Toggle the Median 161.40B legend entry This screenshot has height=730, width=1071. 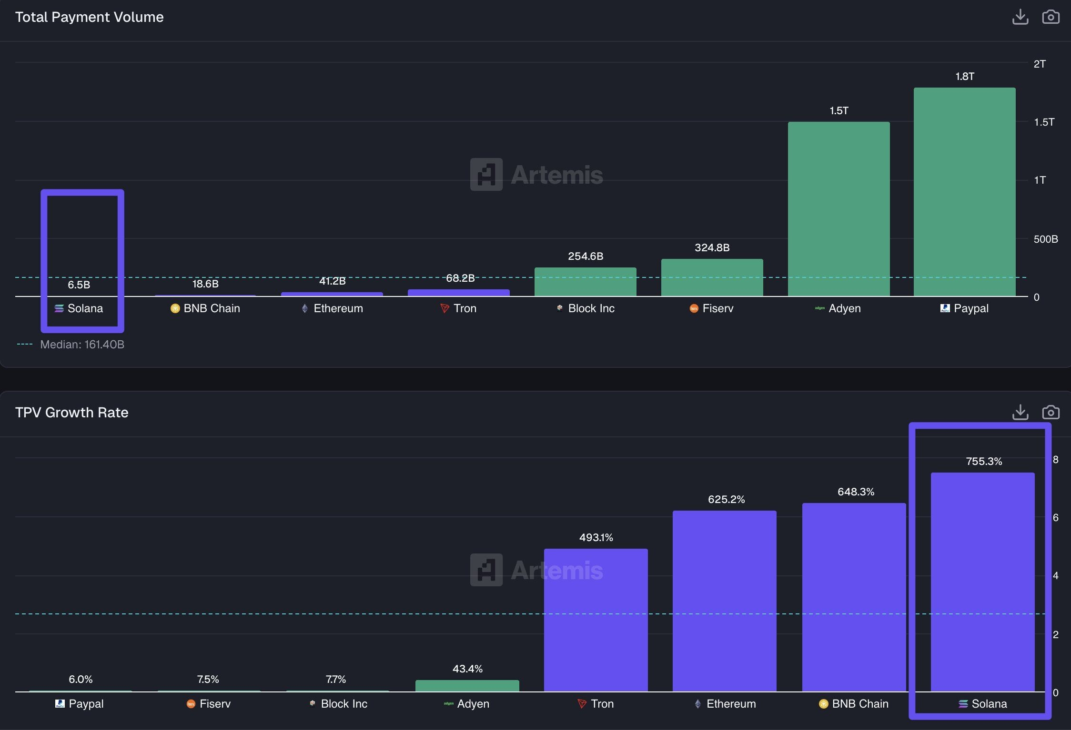coord(81,345)
